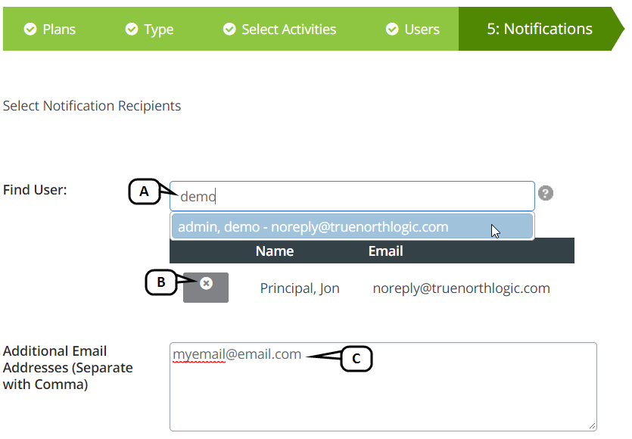Click the checkmark icon beside Type
632x439 pixels.
coord(132,30)
